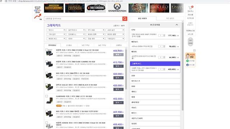Open the HDMI filter dropdown
This screenshot has height=129, width=230.
pos(76,39)
